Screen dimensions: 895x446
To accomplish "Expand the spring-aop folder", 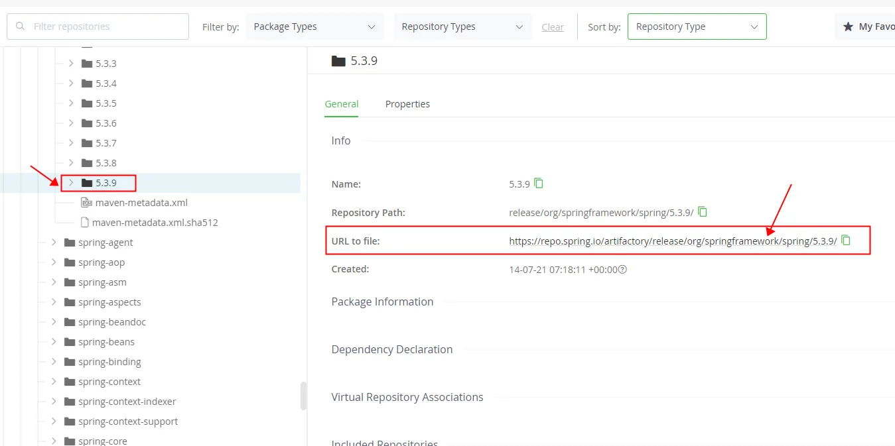I will pyautogui.click(x=54, y=262).
